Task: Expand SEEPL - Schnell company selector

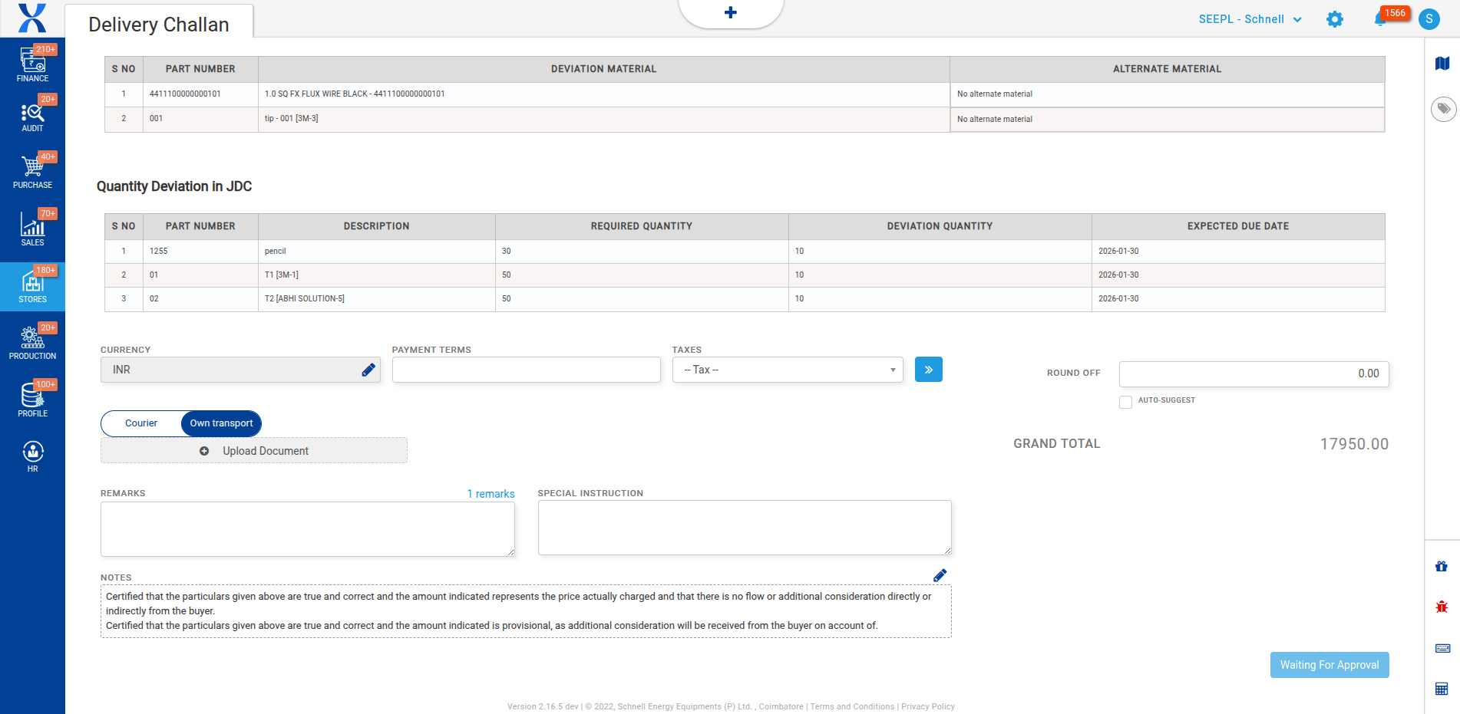Action: pyautogui.click(x=1250, y=19)
